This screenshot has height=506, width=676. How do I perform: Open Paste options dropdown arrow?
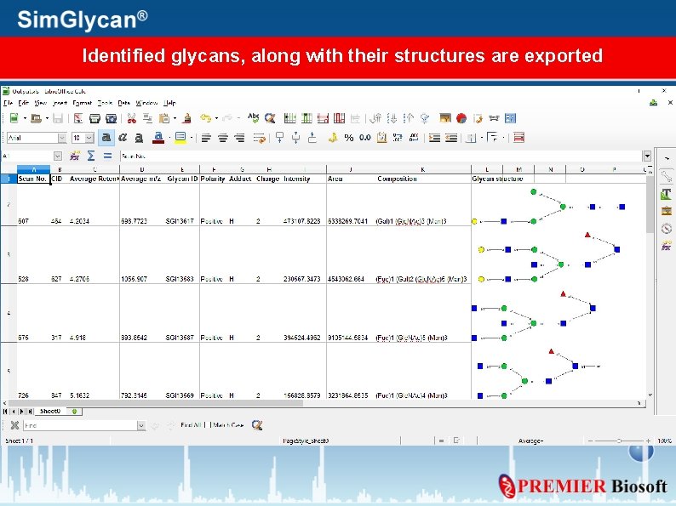[x=175, y=118]
